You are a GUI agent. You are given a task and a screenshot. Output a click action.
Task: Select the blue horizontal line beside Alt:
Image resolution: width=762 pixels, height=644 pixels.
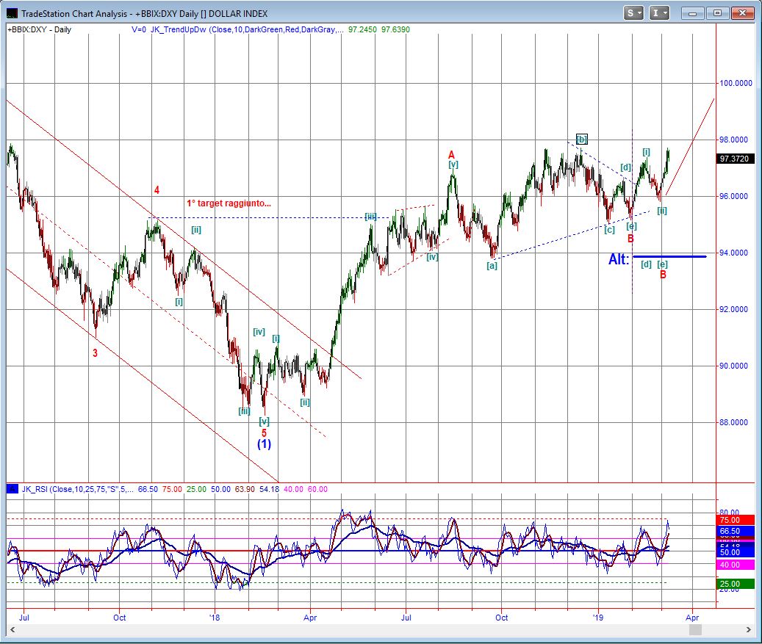click(669, 256)
